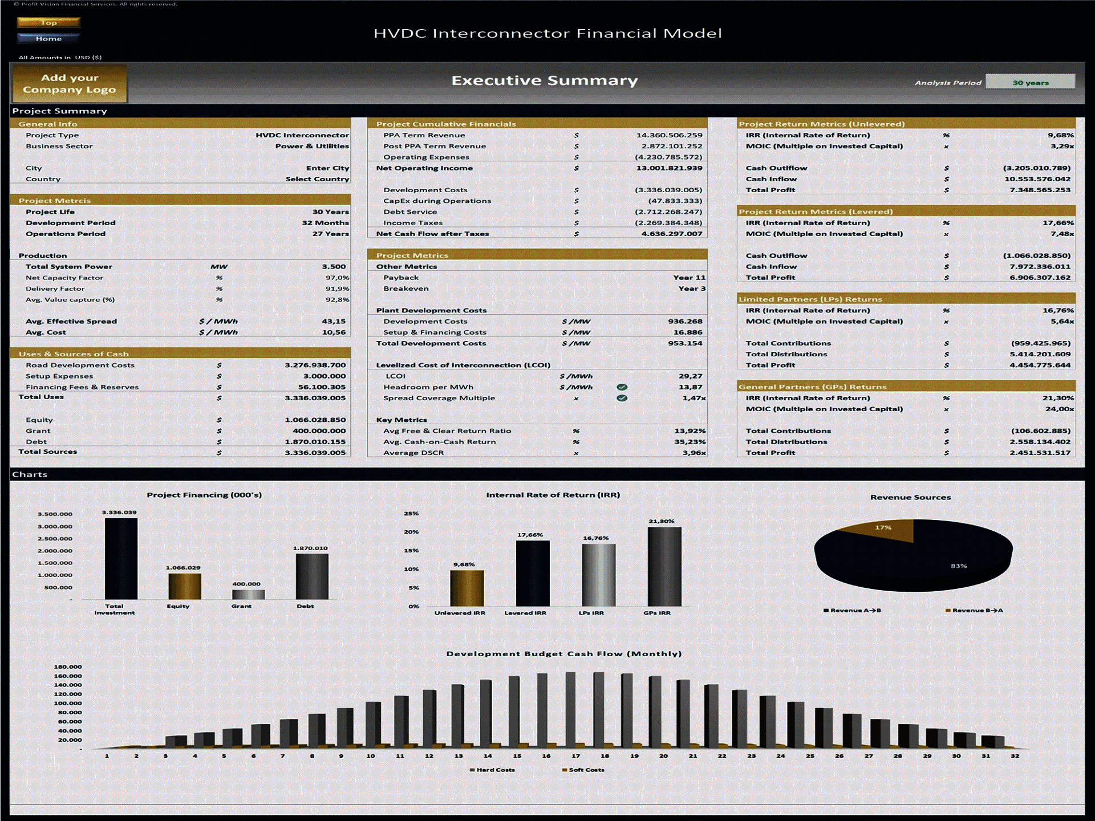
Task: Click the Hard Costs legend marker
Action: 472,769
